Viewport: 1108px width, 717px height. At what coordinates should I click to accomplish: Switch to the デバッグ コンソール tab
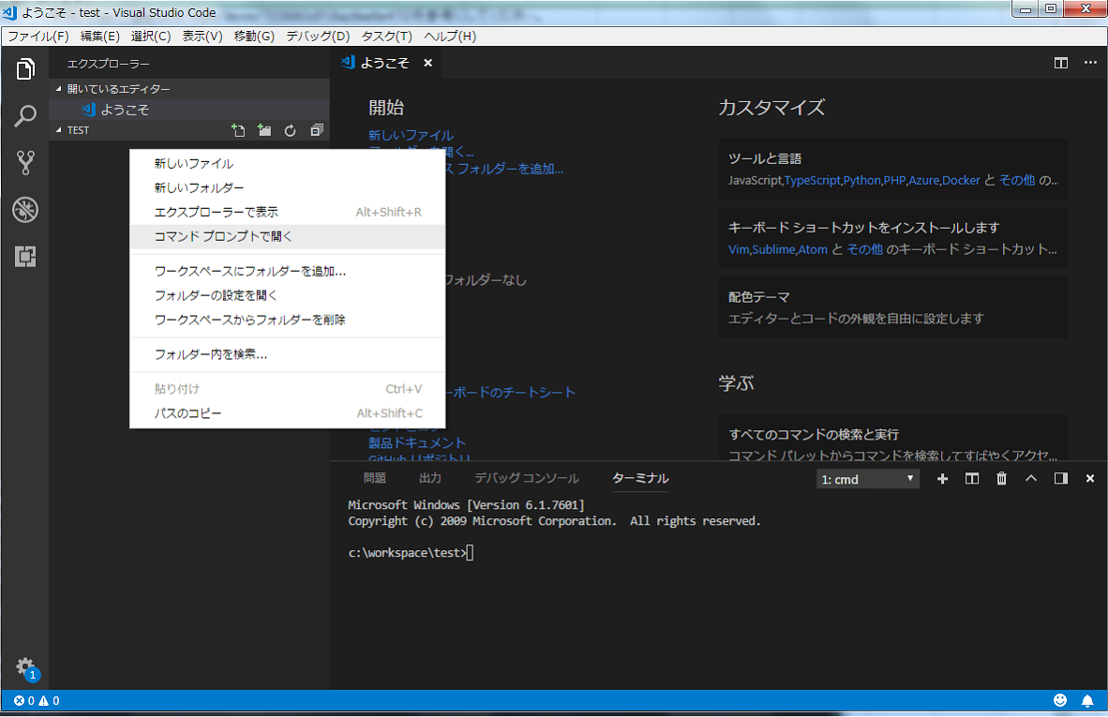pos(526,478)
